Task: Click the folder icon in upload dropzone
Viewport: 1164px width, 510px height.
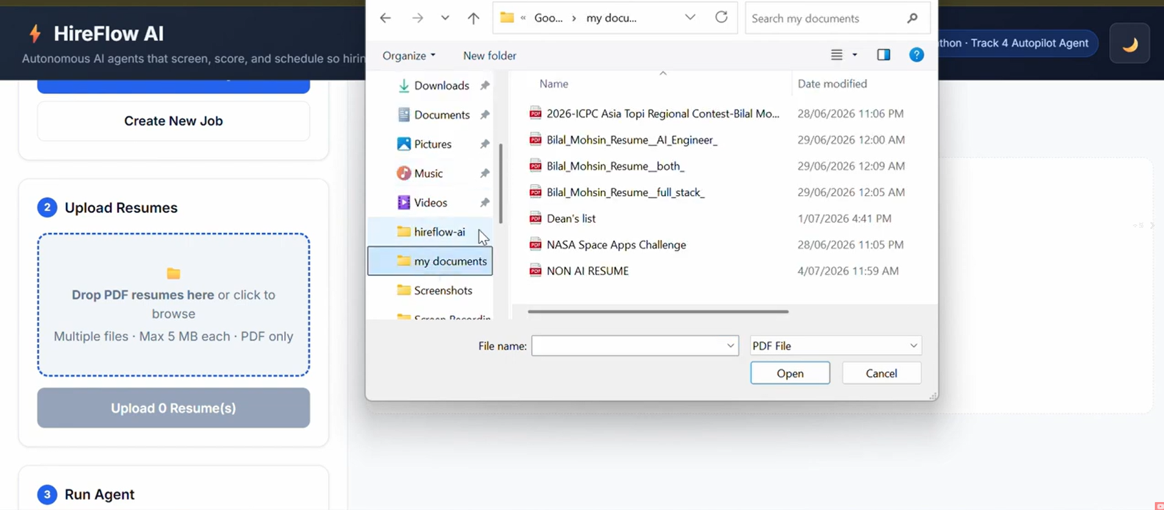Action: pyautogui.click(x=174, y=274)
